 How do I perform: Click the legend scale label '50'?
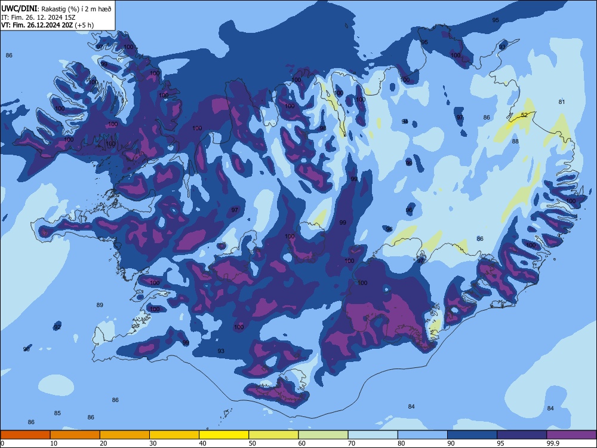(252, 443)
